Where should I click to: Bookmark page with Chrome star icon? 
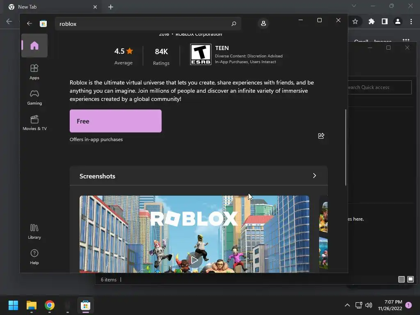tap(355, 21)
